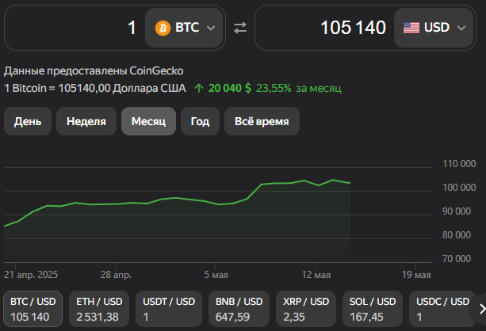The height and width of the screenshot is (331, 486).
Task: Click the 1 Bitcoin = 105140,00 rate text
Action: tap(95, 88)
